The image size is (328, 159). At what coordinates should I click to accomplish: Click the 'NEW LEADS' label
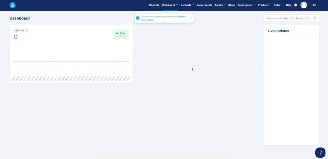[x=21, y=30]
